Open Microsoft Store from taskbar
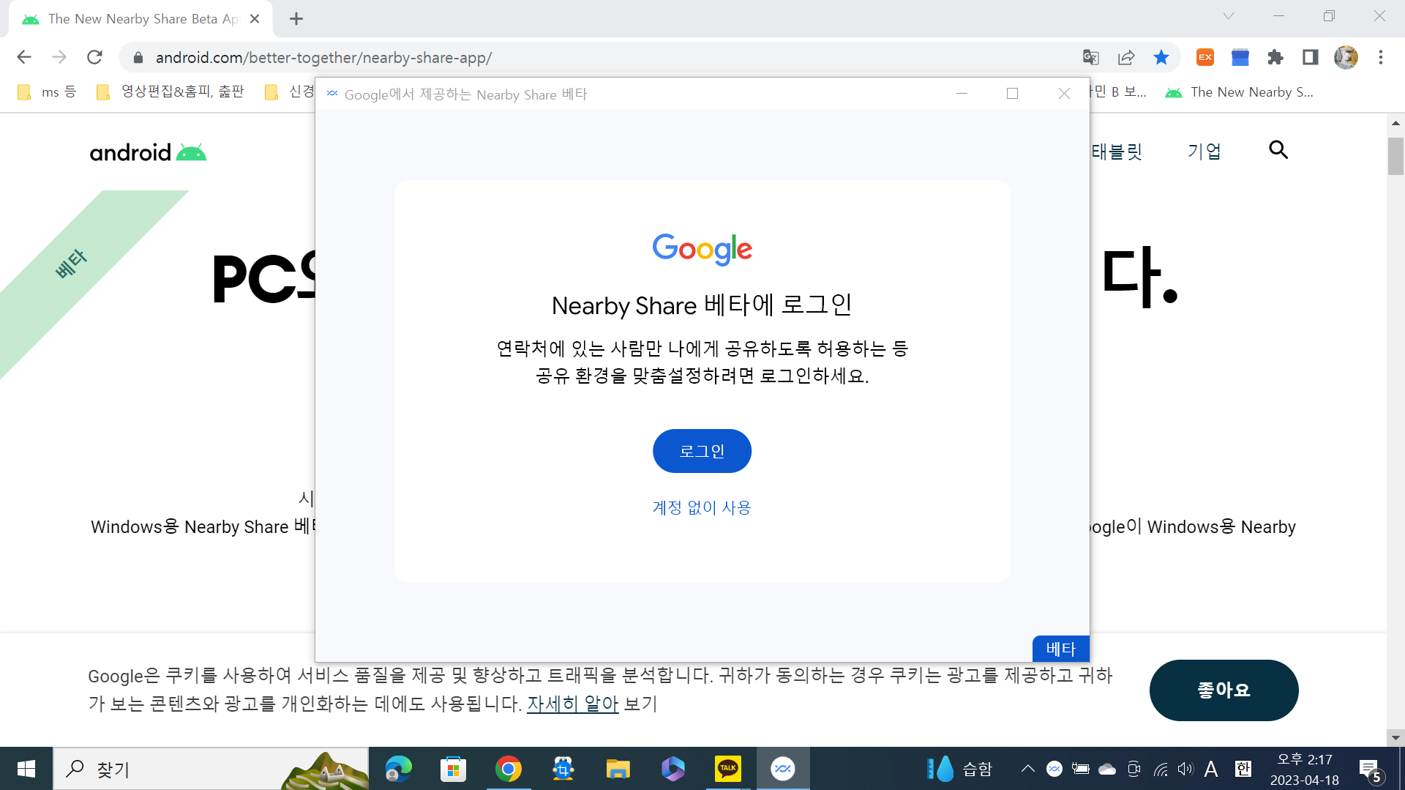1405x790 pixels. coord(454,769)
